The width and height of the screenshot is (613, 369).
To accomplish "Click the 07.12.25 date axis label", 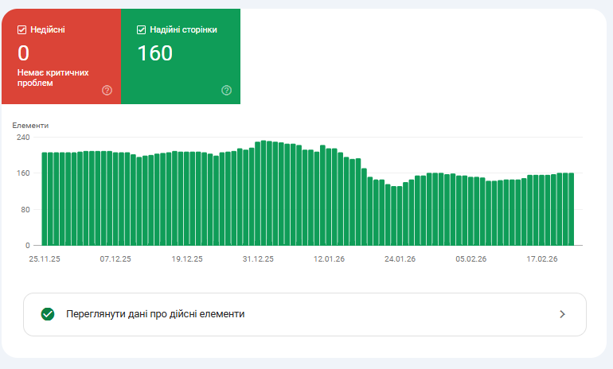I will pos(115,258).
